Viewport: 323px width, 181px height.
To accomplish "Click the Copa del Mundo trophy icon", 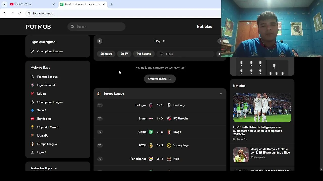I will [32, 127].
